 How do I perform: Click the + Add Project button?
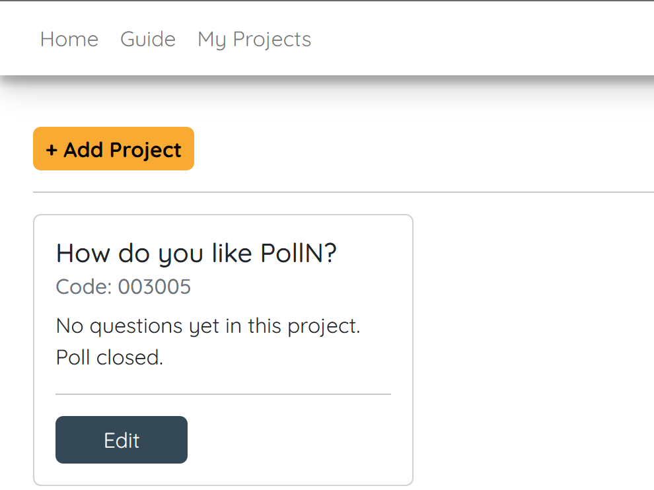point(113,149)
